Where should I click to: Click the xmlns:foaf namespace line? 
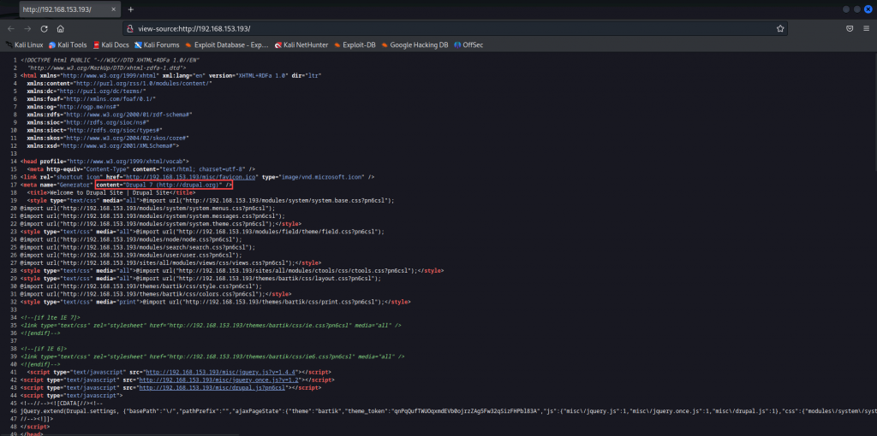91,99
